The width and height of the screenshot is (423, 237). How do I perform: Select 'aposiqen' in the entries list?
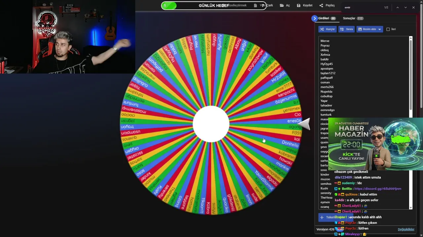pyautogui.click(x=327, y=69)
